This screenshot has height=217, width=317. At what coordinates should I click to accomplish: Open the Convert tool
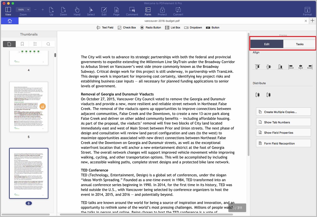pyautogui.click(x=178, y=11)
